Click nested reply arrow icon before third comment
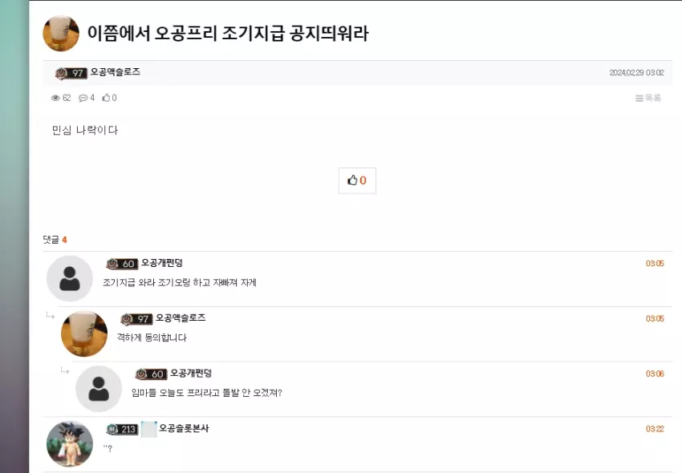 (64, 371)
